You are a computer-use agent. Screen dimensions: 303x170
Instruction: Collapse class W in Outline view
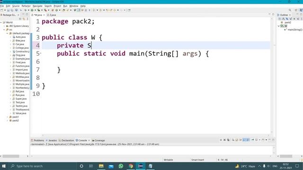pyautogui.click(x=279, y=26)
